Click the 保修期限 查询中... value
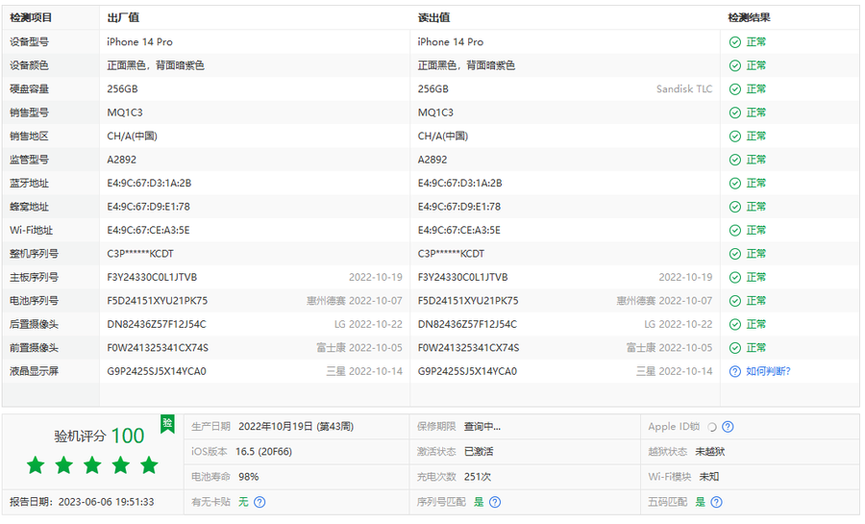 click(x=482, y=426)
